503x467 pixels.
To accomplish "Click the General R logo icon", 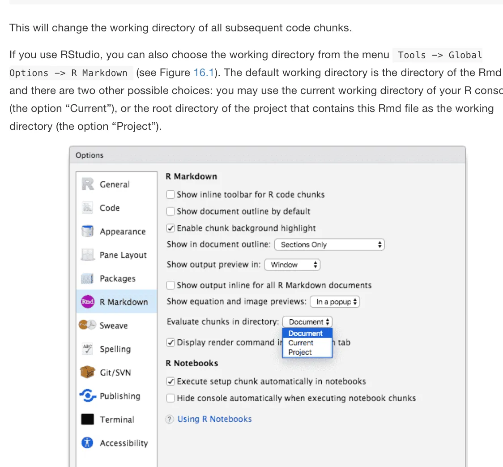I will (88, 184).
